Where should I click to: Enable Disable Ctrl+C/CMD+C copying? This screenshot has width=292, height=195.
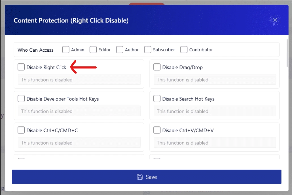pos(21,130)
